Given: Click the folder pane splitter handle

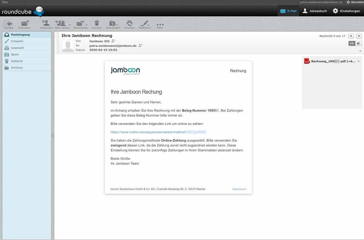Looking at the screenshot, I should coord(53,135).
